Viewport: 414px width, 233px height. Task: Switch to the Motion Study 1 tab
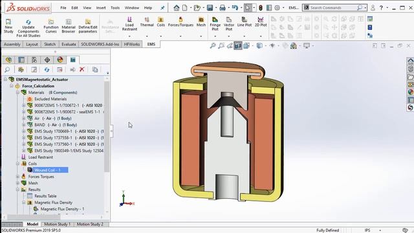[x=58, y=224]
